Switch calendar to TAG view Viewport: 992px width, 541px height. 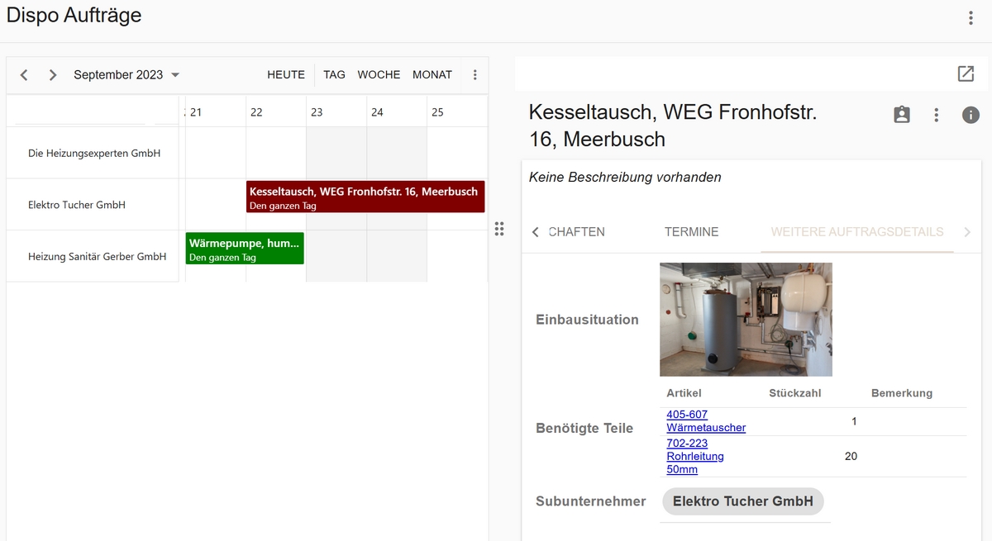334,74
